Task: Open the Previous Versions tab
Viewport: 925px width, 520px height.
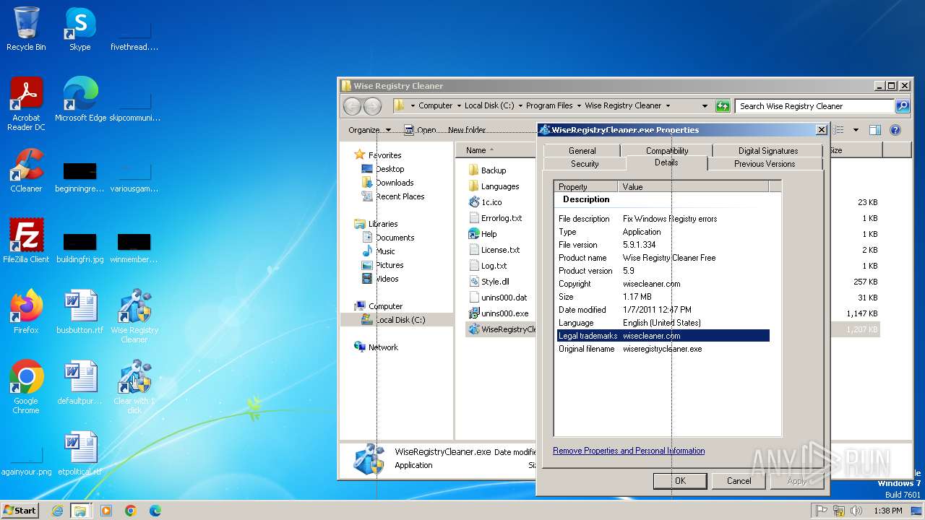Action: point(765,164)
